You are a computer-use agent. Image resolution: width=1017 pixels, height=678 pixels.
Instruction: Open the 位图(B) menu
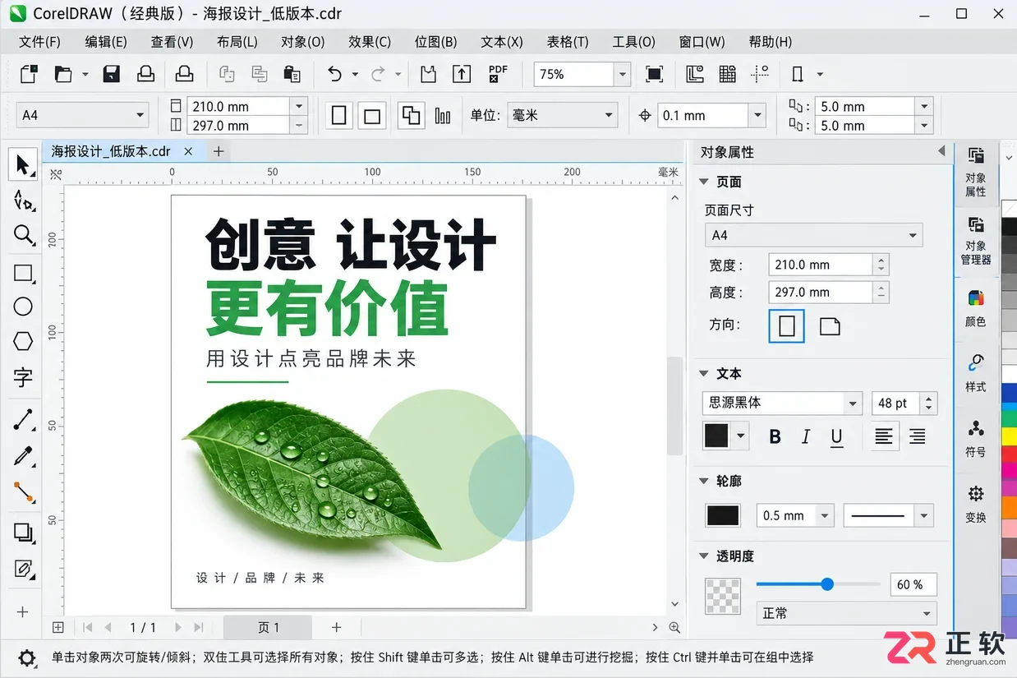(435, 41)
